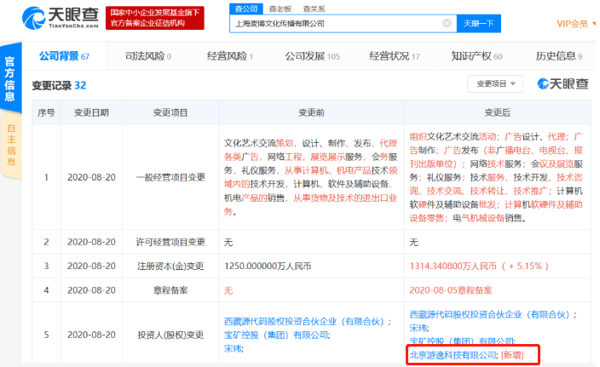600x367 pixels.
Task: Select the 许可经营项目变更 cell
Action: click(x=170, y=242)
